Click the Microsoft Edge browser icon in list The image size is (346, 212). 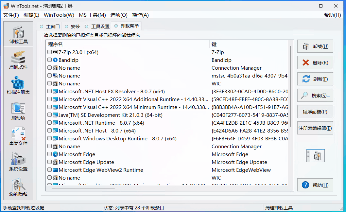pyautogui.click(x=55, y=154)
